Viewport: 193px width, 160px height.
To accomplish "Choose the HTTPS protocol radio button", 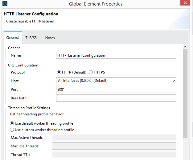I will [91, 72].
